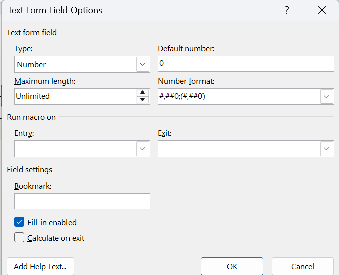339x275 pixels.
Task: Close the Text Form Field Options dialog
Action: pos(322,10)
